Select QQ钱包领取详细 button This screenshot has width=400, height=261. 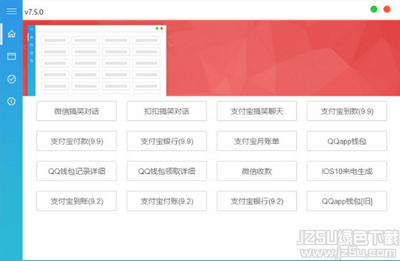pos(167,171)
